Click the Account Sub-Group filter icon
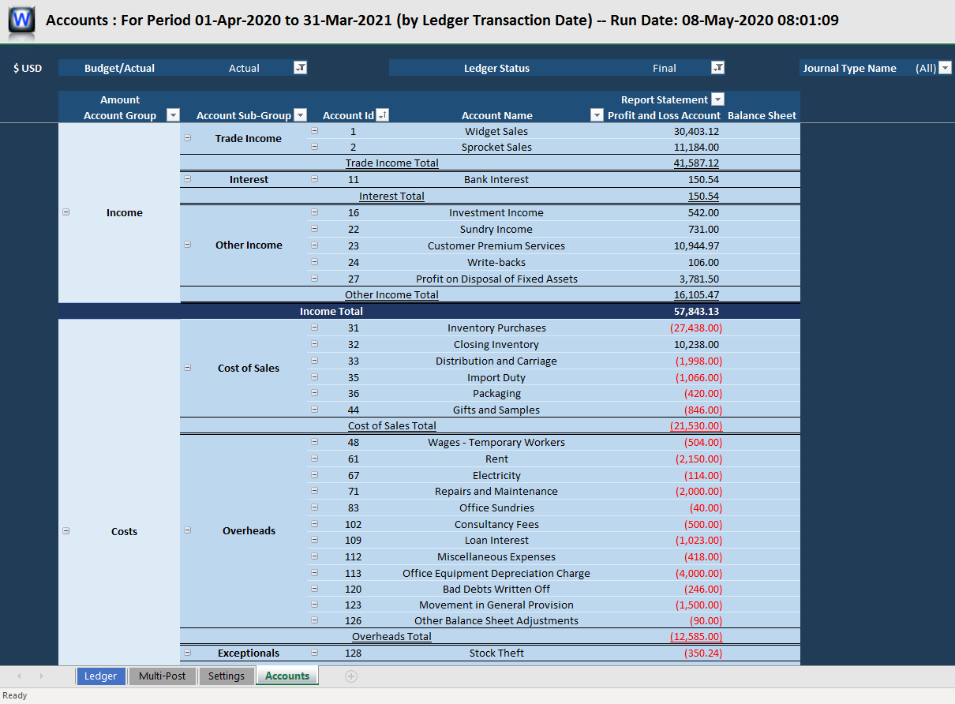The height and width of the screenshot is (704, 955). point(300,114)
